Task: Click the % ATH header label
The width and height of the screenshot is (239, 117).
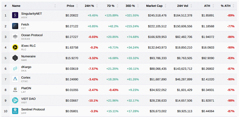Action: [226, 6]
